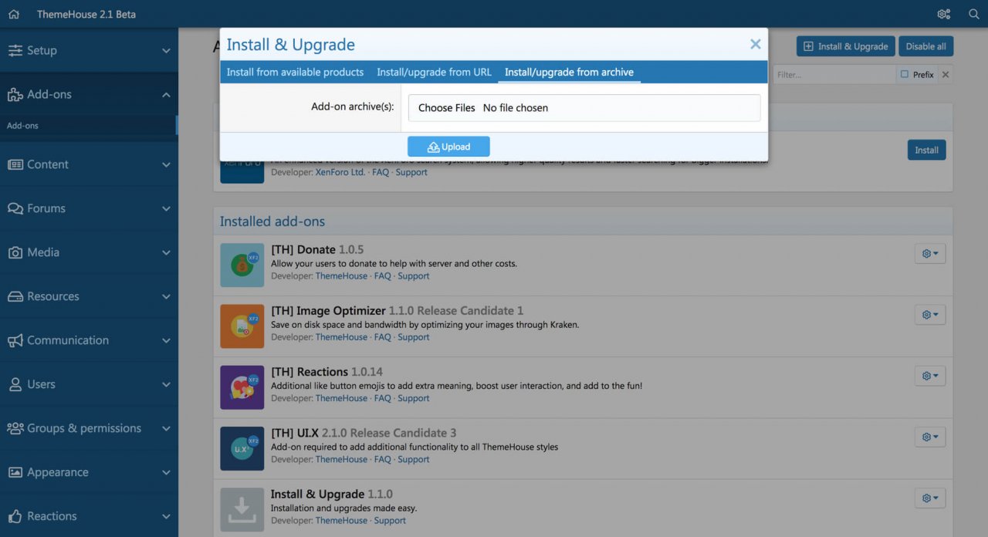Open gear dropdown for [TH] UI.X
This screenshot has width=988, height=537.
click(x=929, y=437)
